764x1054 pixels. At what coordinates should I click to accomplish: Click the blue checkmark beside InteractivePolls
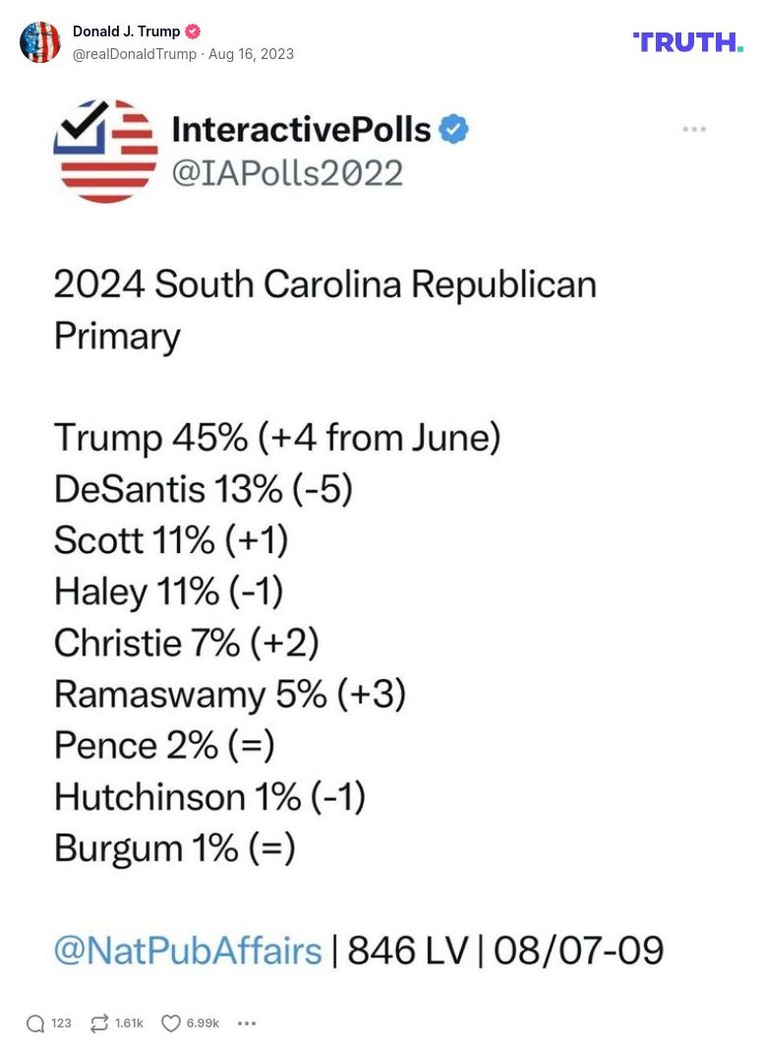(x=452, y=128)
